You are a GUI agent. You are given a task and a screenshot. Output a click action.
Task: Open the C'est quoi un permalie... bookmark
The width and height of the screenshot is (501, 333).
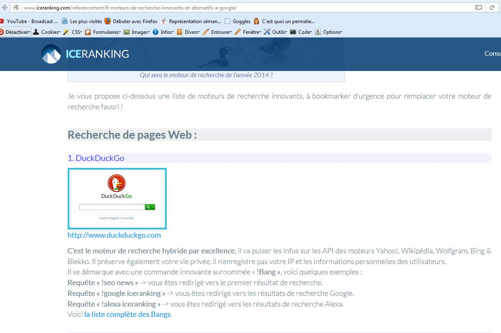284,21
